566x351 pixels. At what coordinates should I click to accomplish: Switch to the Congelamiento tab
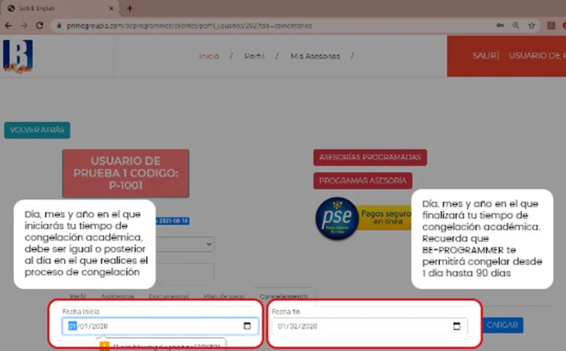tap(283, 296)
